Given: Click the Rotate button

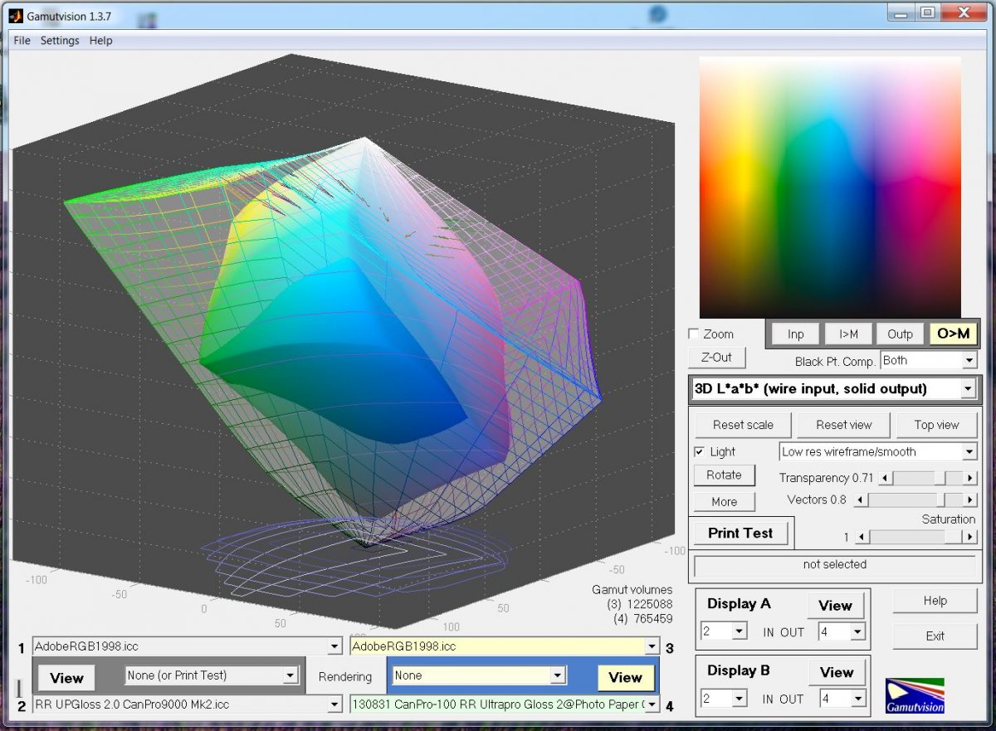Looking at the screenshot, I should click(724, 475).
